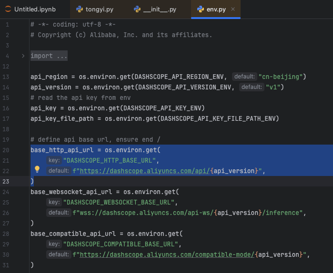Click DASHSCOPE_API_VERSION_ENV constant

[184, 87]
